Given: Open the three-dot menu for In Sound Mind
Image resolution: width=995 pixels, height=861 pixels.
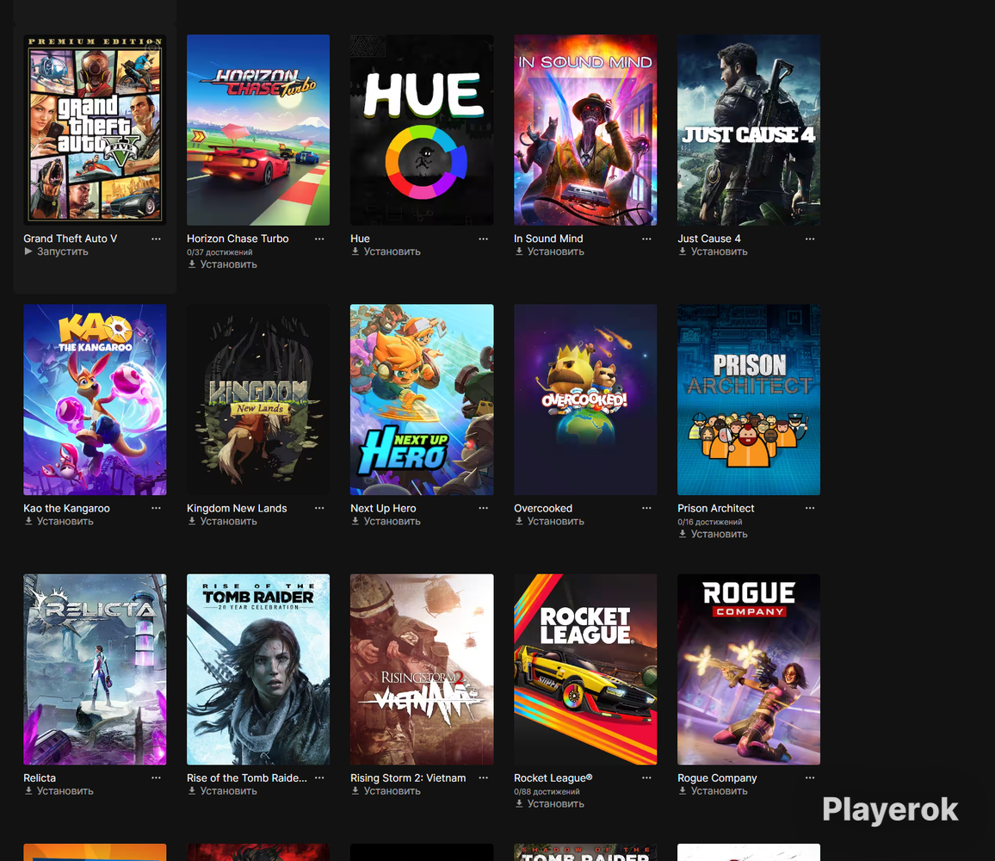Looking at the screenshot, I should click(x=646, y=239).
